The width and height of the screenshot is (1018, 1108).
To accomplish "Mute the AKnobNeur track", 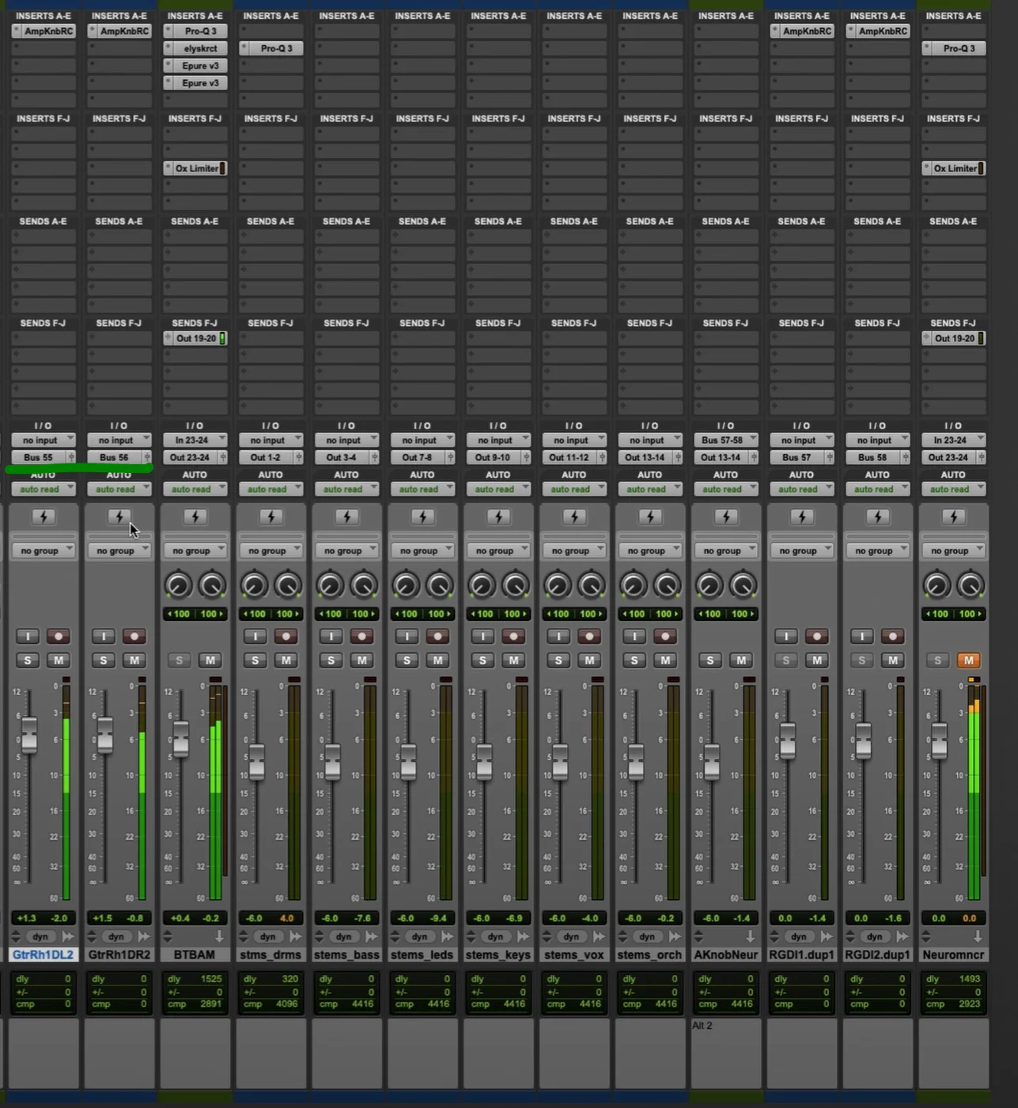I will click(x=741, y=660).
